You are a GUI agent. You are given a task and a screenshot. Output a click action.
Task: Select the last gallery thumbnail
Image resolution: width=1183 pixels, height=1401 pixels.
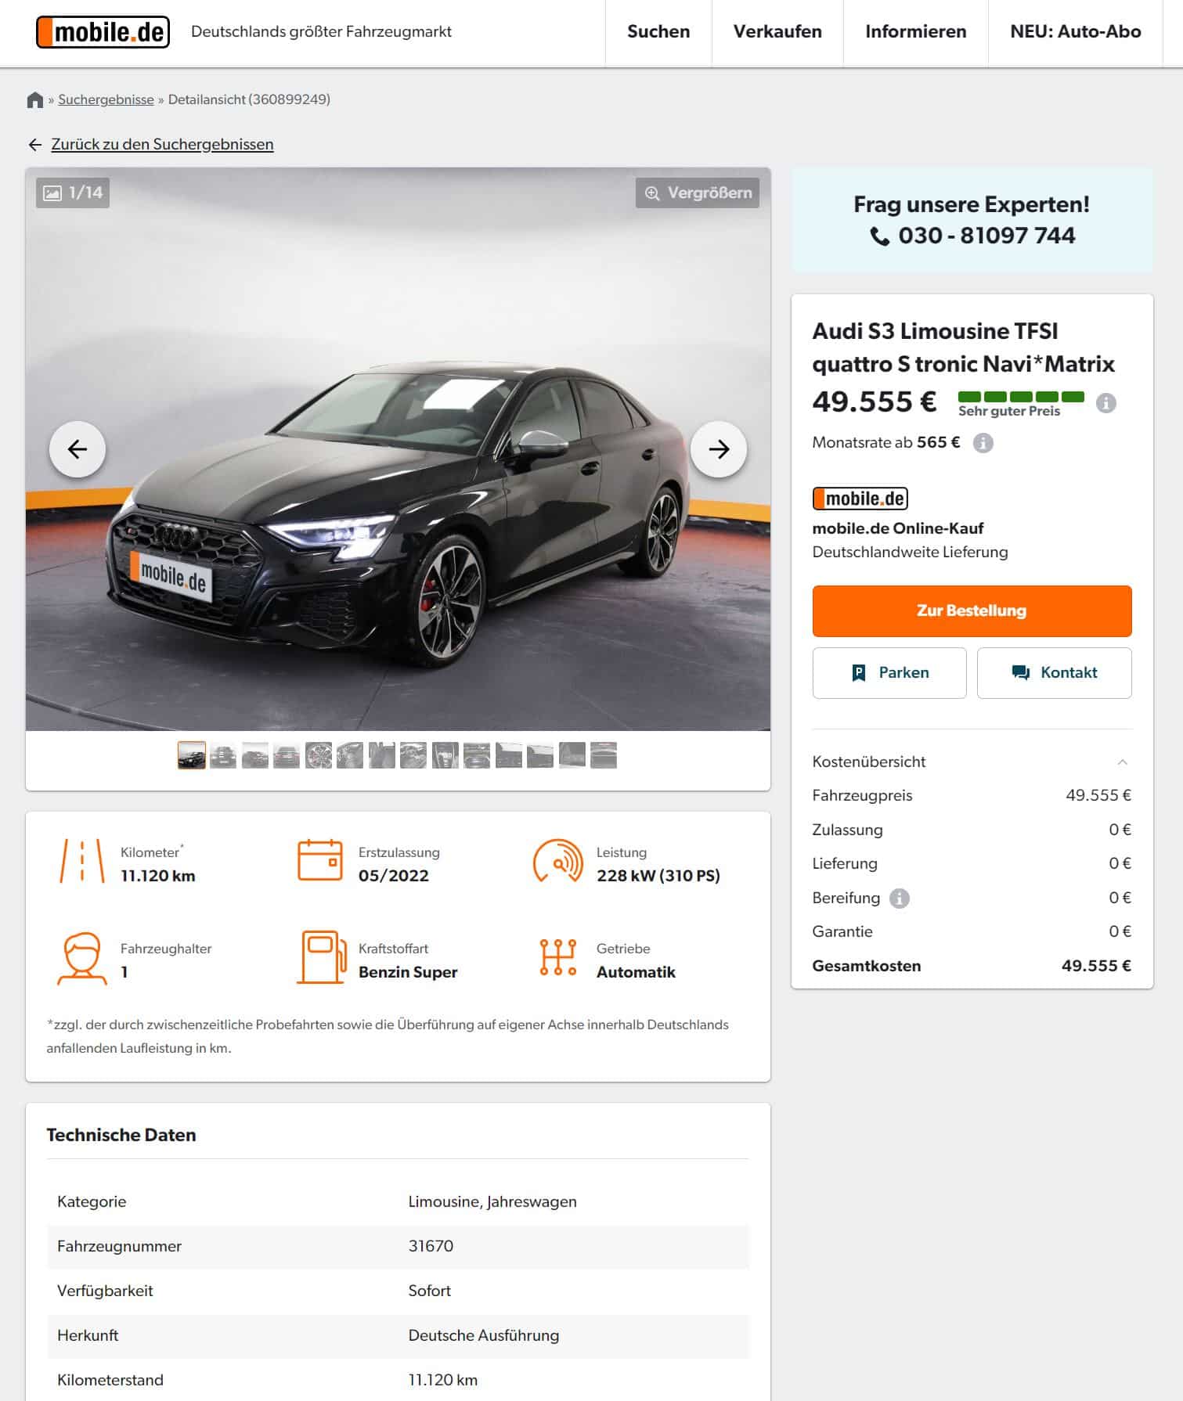coord(604,755)
